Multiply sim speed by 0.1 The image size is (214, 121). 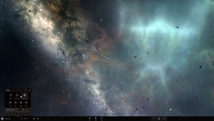[x=8, y=114]
